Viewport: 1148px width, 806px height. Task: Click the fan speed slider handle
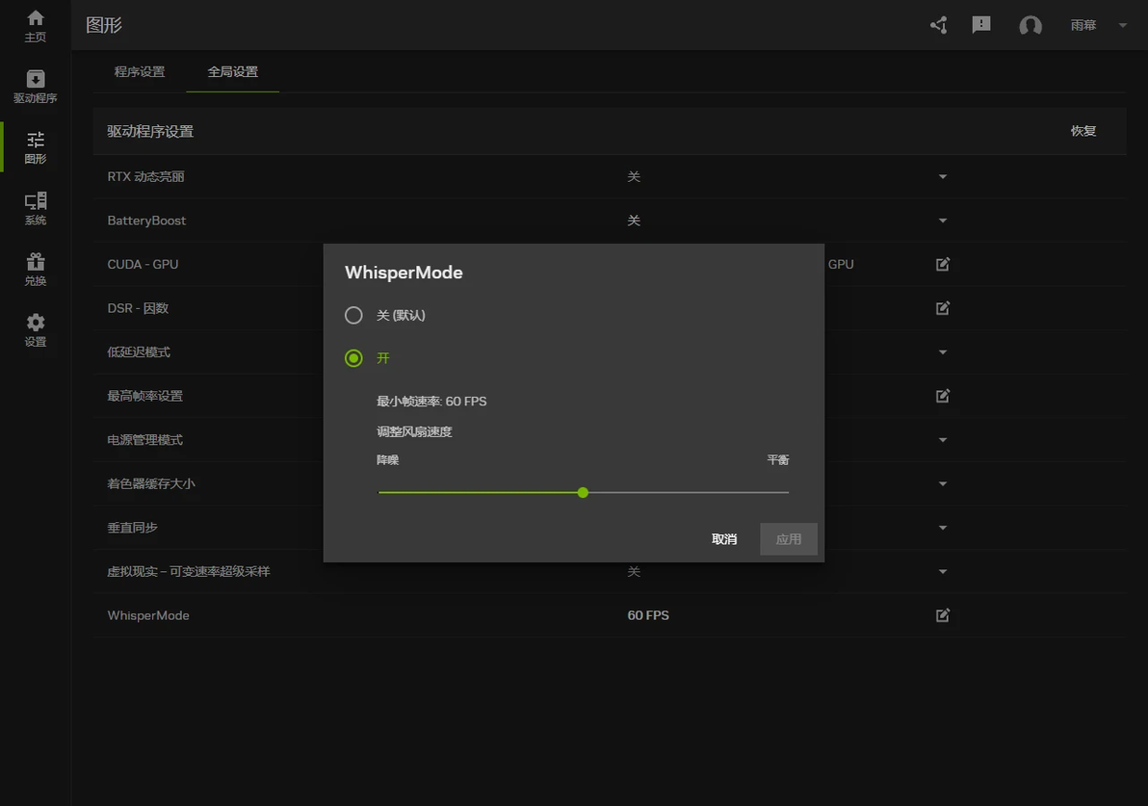point(583,493)
